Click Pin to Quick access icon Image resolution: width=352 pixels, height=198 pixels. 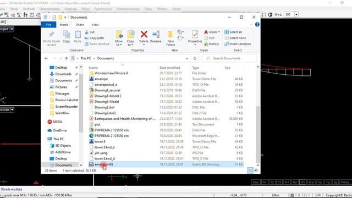51,34
